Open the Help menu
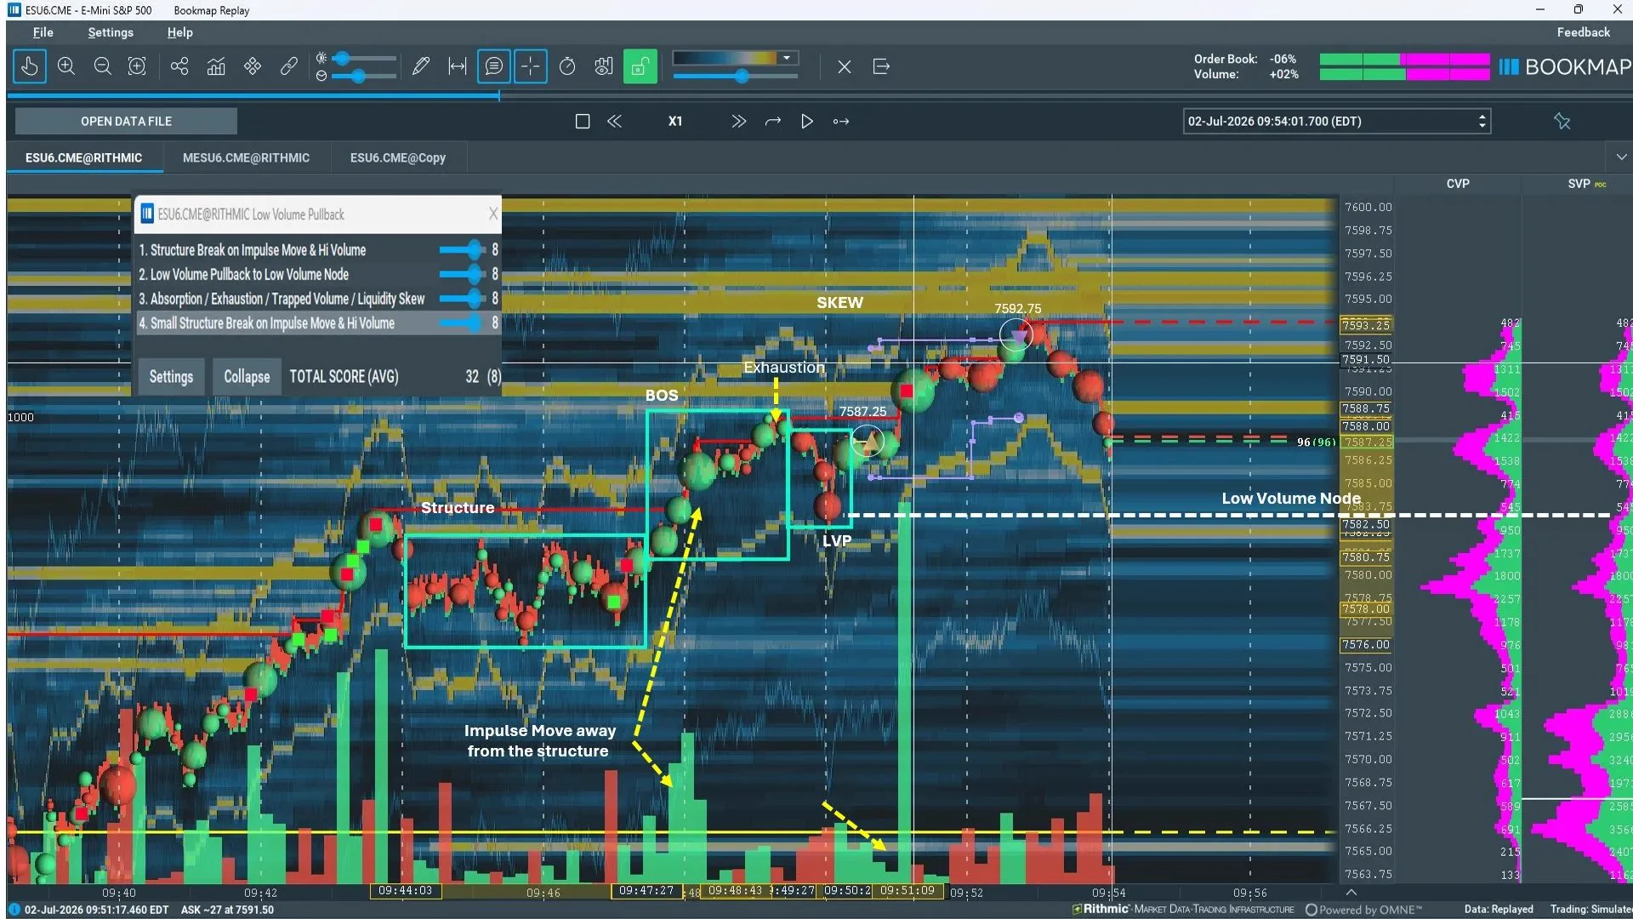The image size is (1633, 919). click(x=180, y=32)
